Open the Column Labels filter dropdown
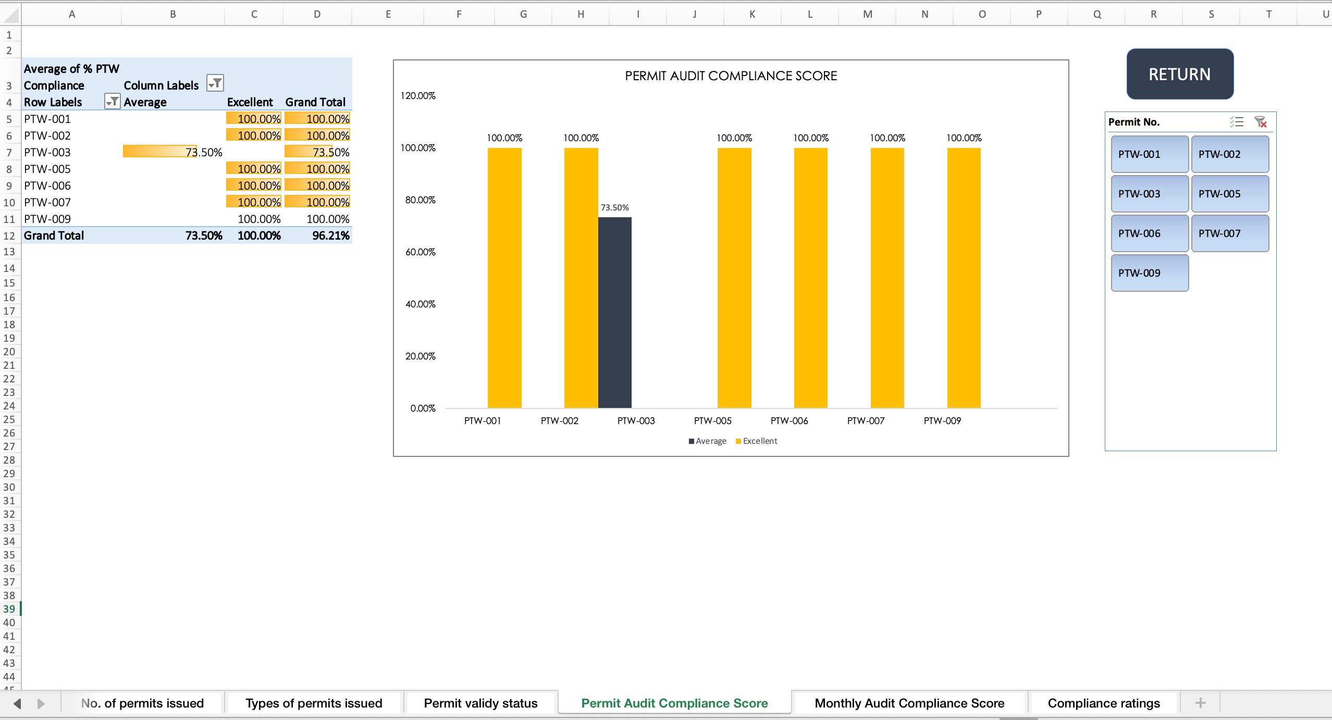Viewport: 1332px width, 720px height. coord(215,82)
